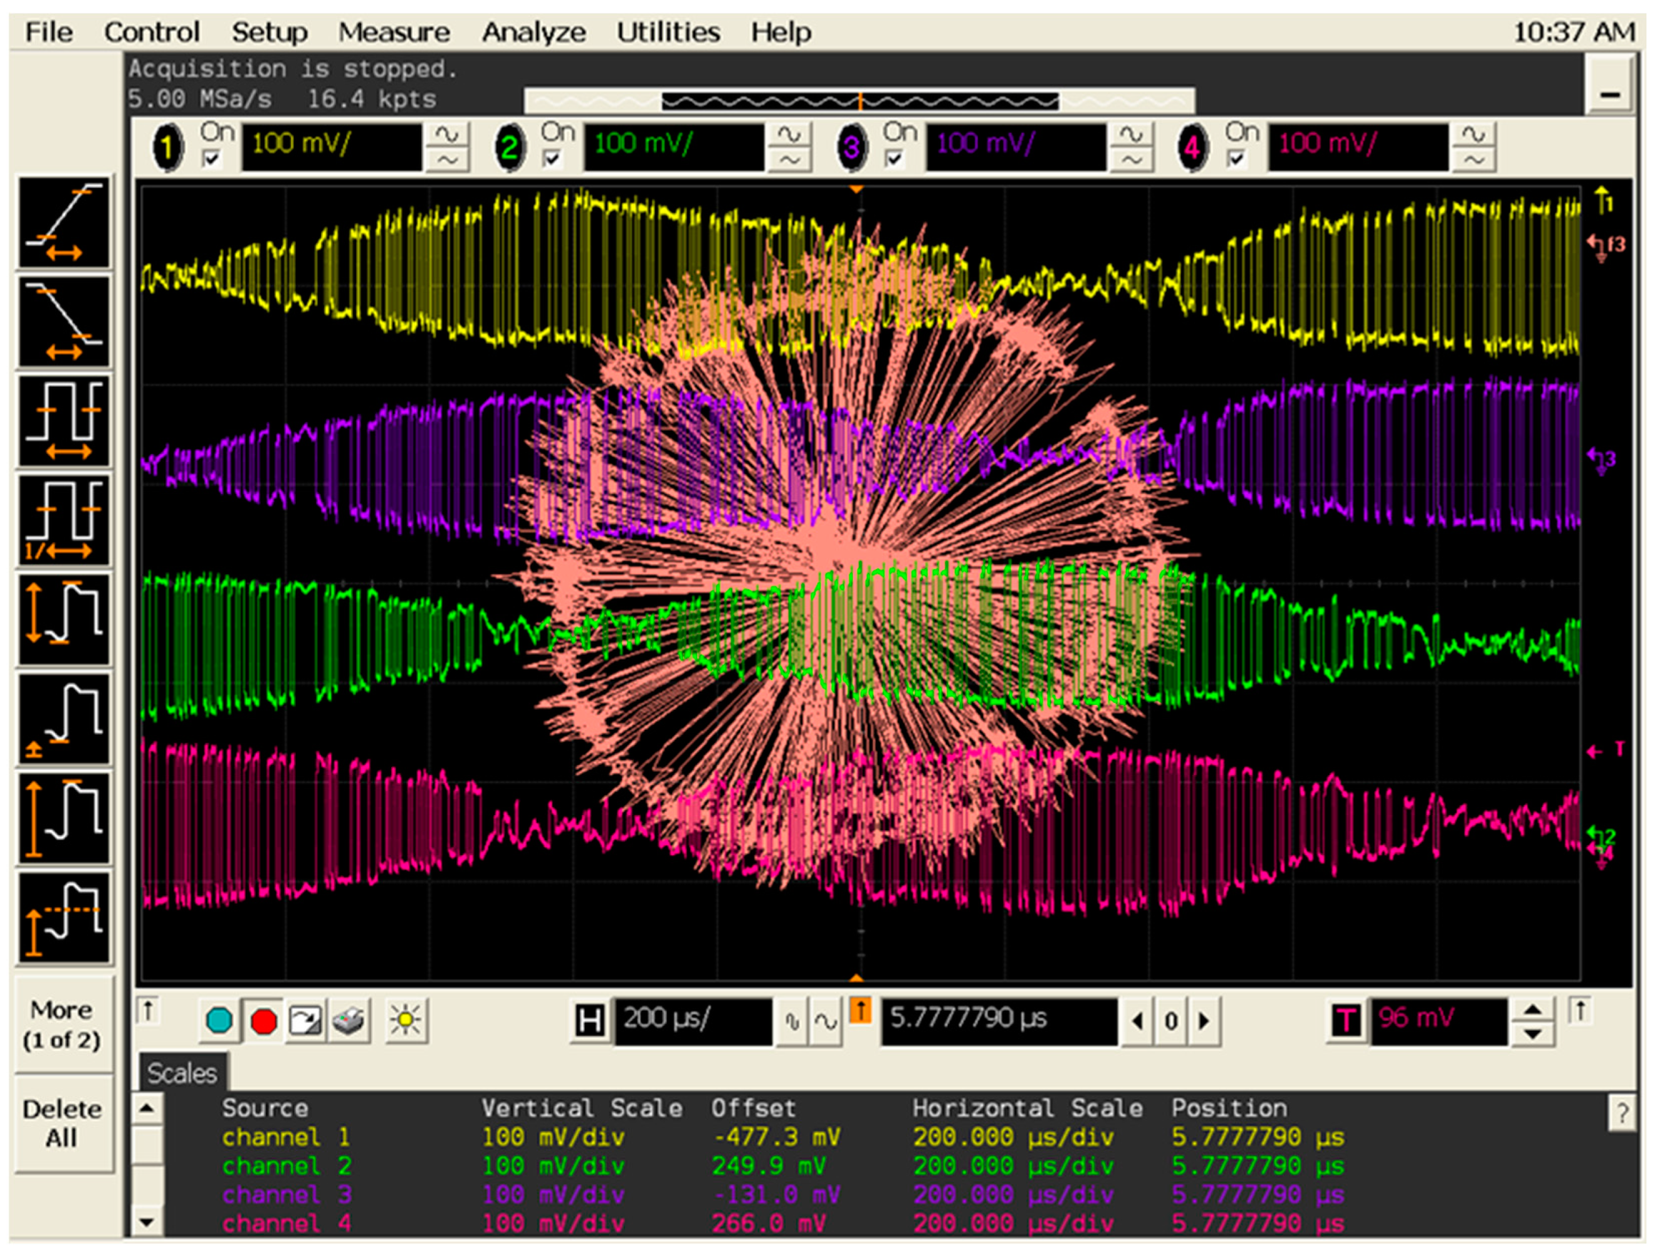Disable channel 4 On checkbox

[x=1236, y=159]
